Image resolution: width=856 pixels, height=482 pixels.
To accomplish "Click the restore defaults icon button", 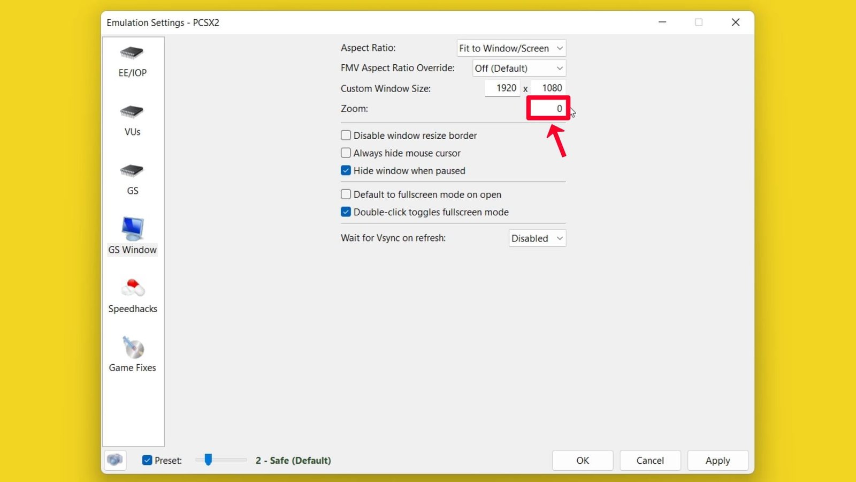I will coord(114,460).
